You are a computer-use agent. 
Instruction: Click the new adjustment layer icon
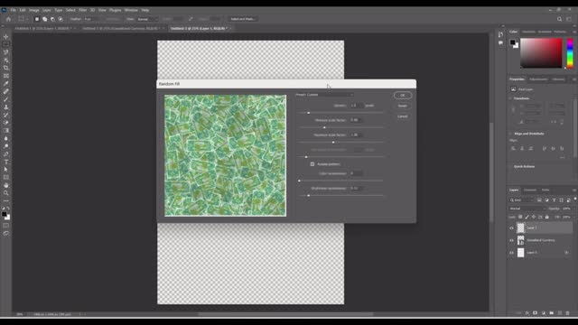tap(544, 313)
